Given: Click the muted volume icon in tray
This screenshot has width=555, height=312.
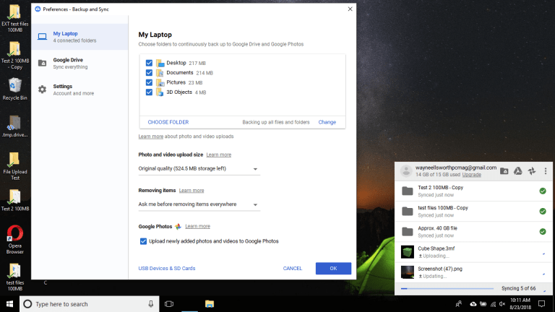Looking at the screenshot, I should click(x=502, y=304).
